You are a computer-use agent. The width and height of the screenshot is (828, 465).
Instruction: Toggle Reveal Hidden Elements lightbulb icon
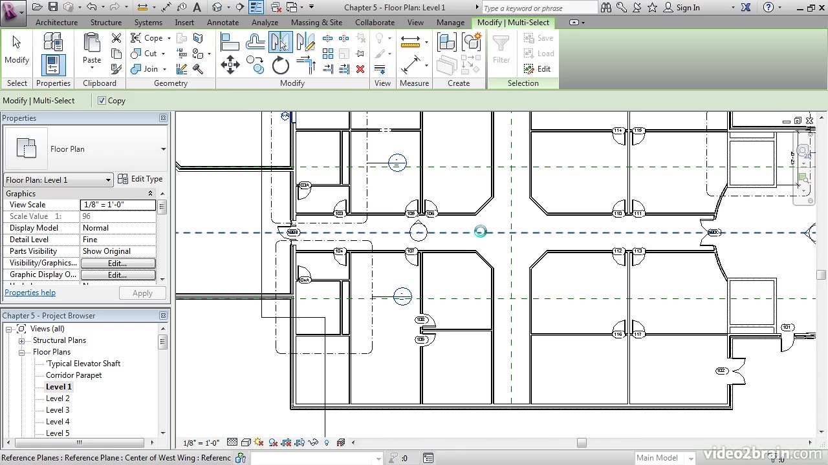pos(326,442)
